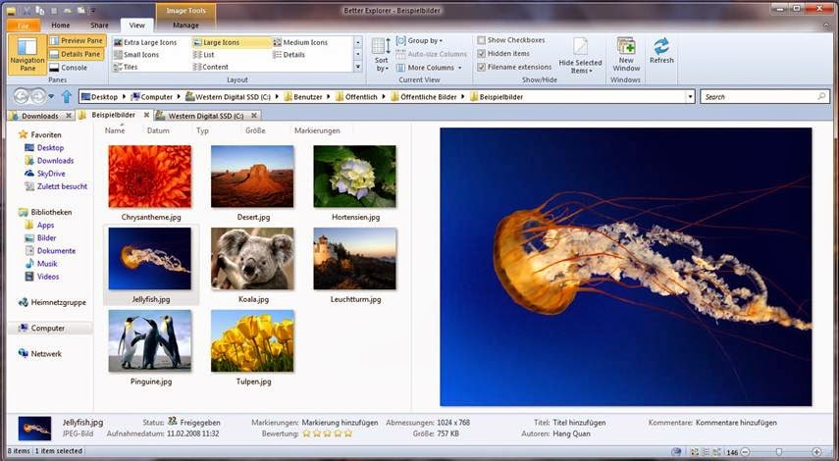
Task: Go up one folder level
Action: tap(67, 97)
